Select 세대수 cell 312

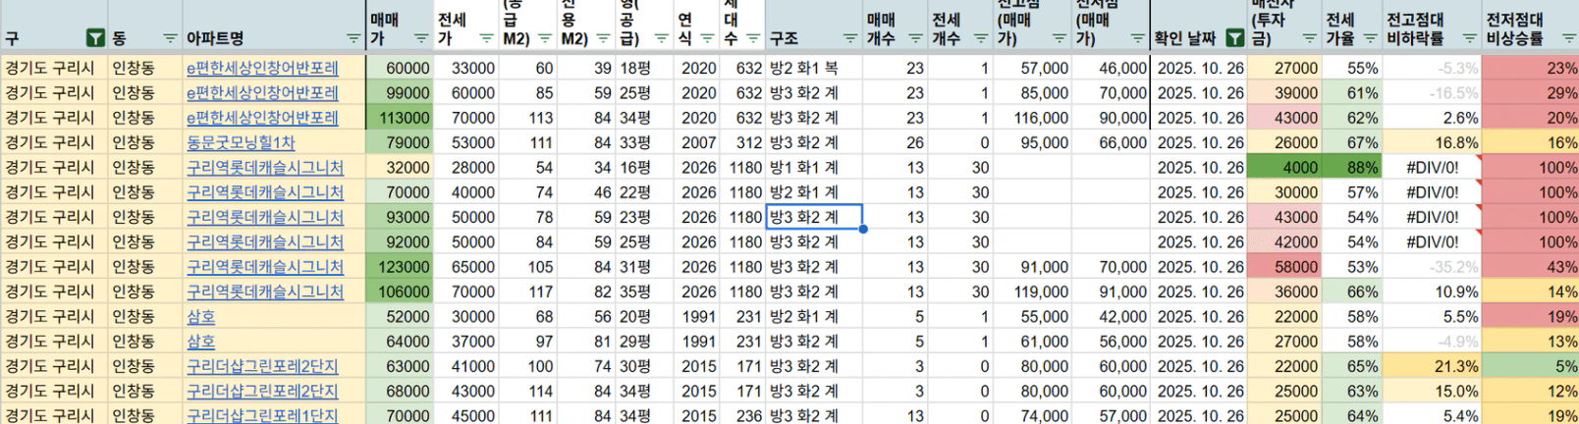point(742,142)
